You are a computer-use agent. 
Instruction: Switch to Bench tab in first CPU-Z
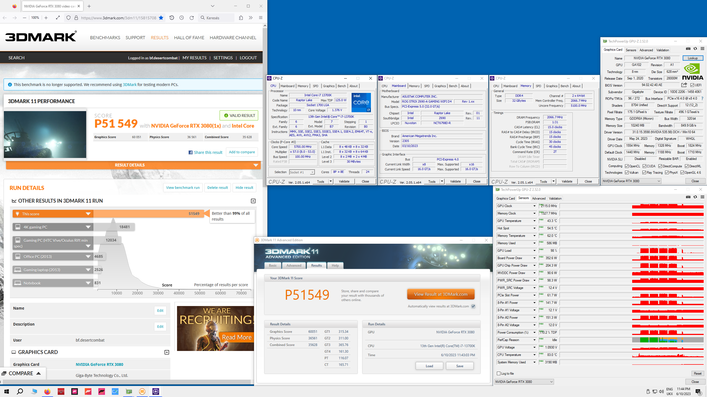coord(342,86)
